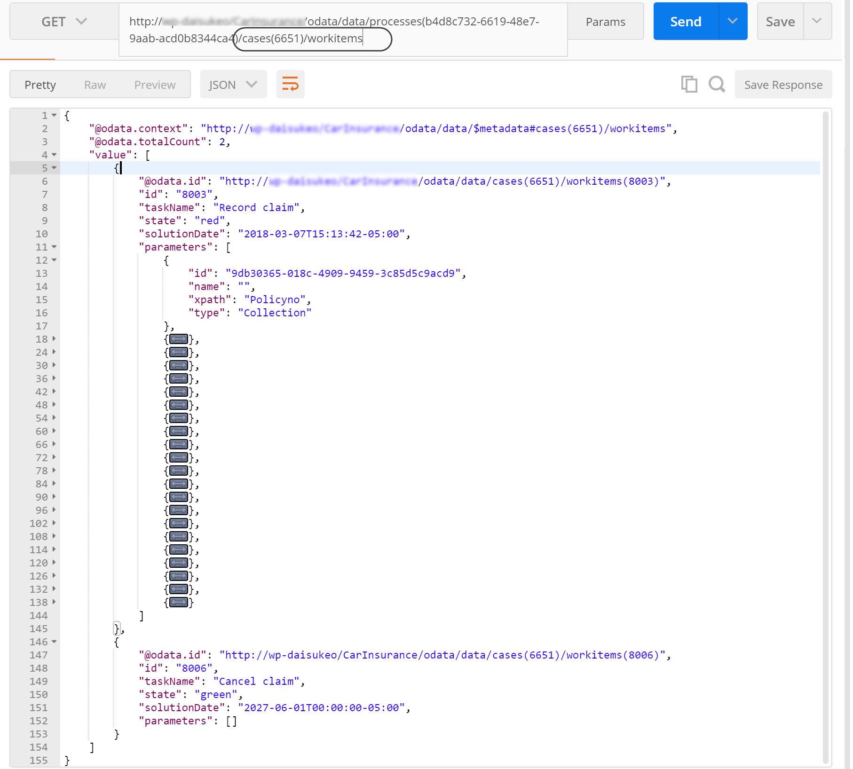Click the "@odata.totalCount" key
This screenshot has height=769, width=853.
tap(148, 142)
